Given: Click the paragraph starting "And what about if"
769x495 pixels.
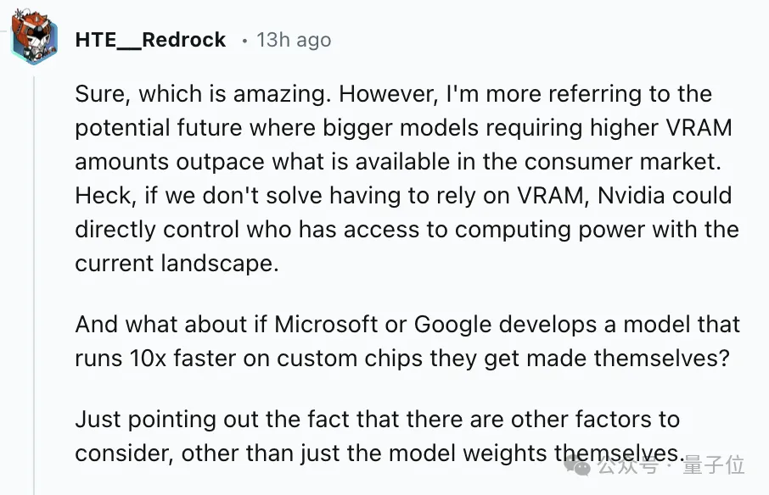Looking at the screenshot, I should point(407,341).
